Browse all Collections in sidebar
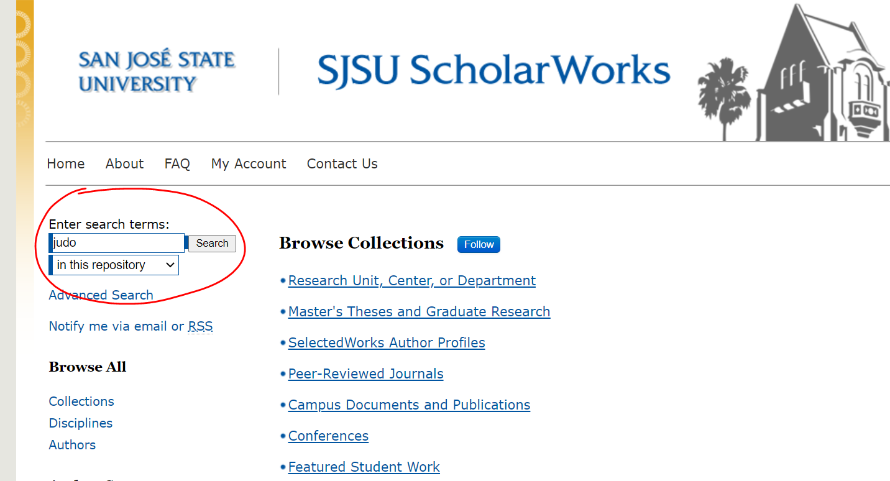 (81, 401)
